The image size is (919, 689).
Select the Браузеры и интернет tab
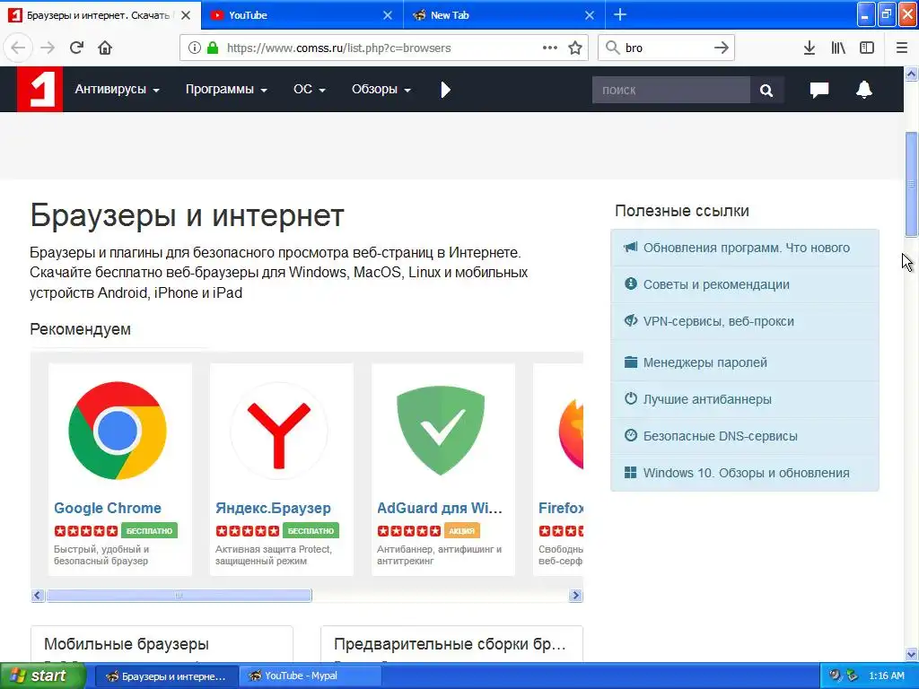pos(101,15)
